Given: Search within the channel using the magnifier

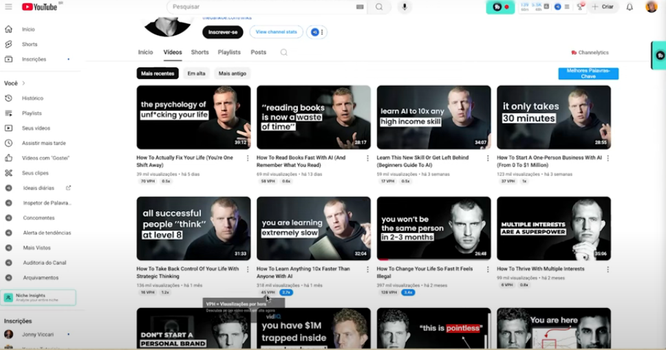Looking at the screenshot, I should tap(283, 52).
